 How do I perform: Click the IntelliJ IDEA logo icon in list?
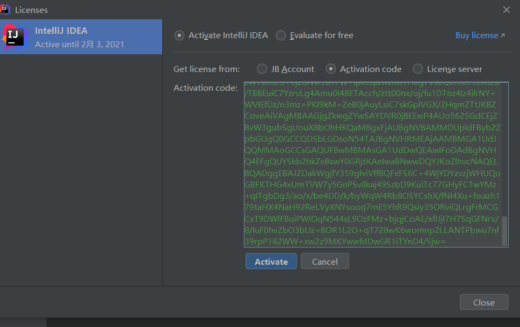[x=15, y=37]
